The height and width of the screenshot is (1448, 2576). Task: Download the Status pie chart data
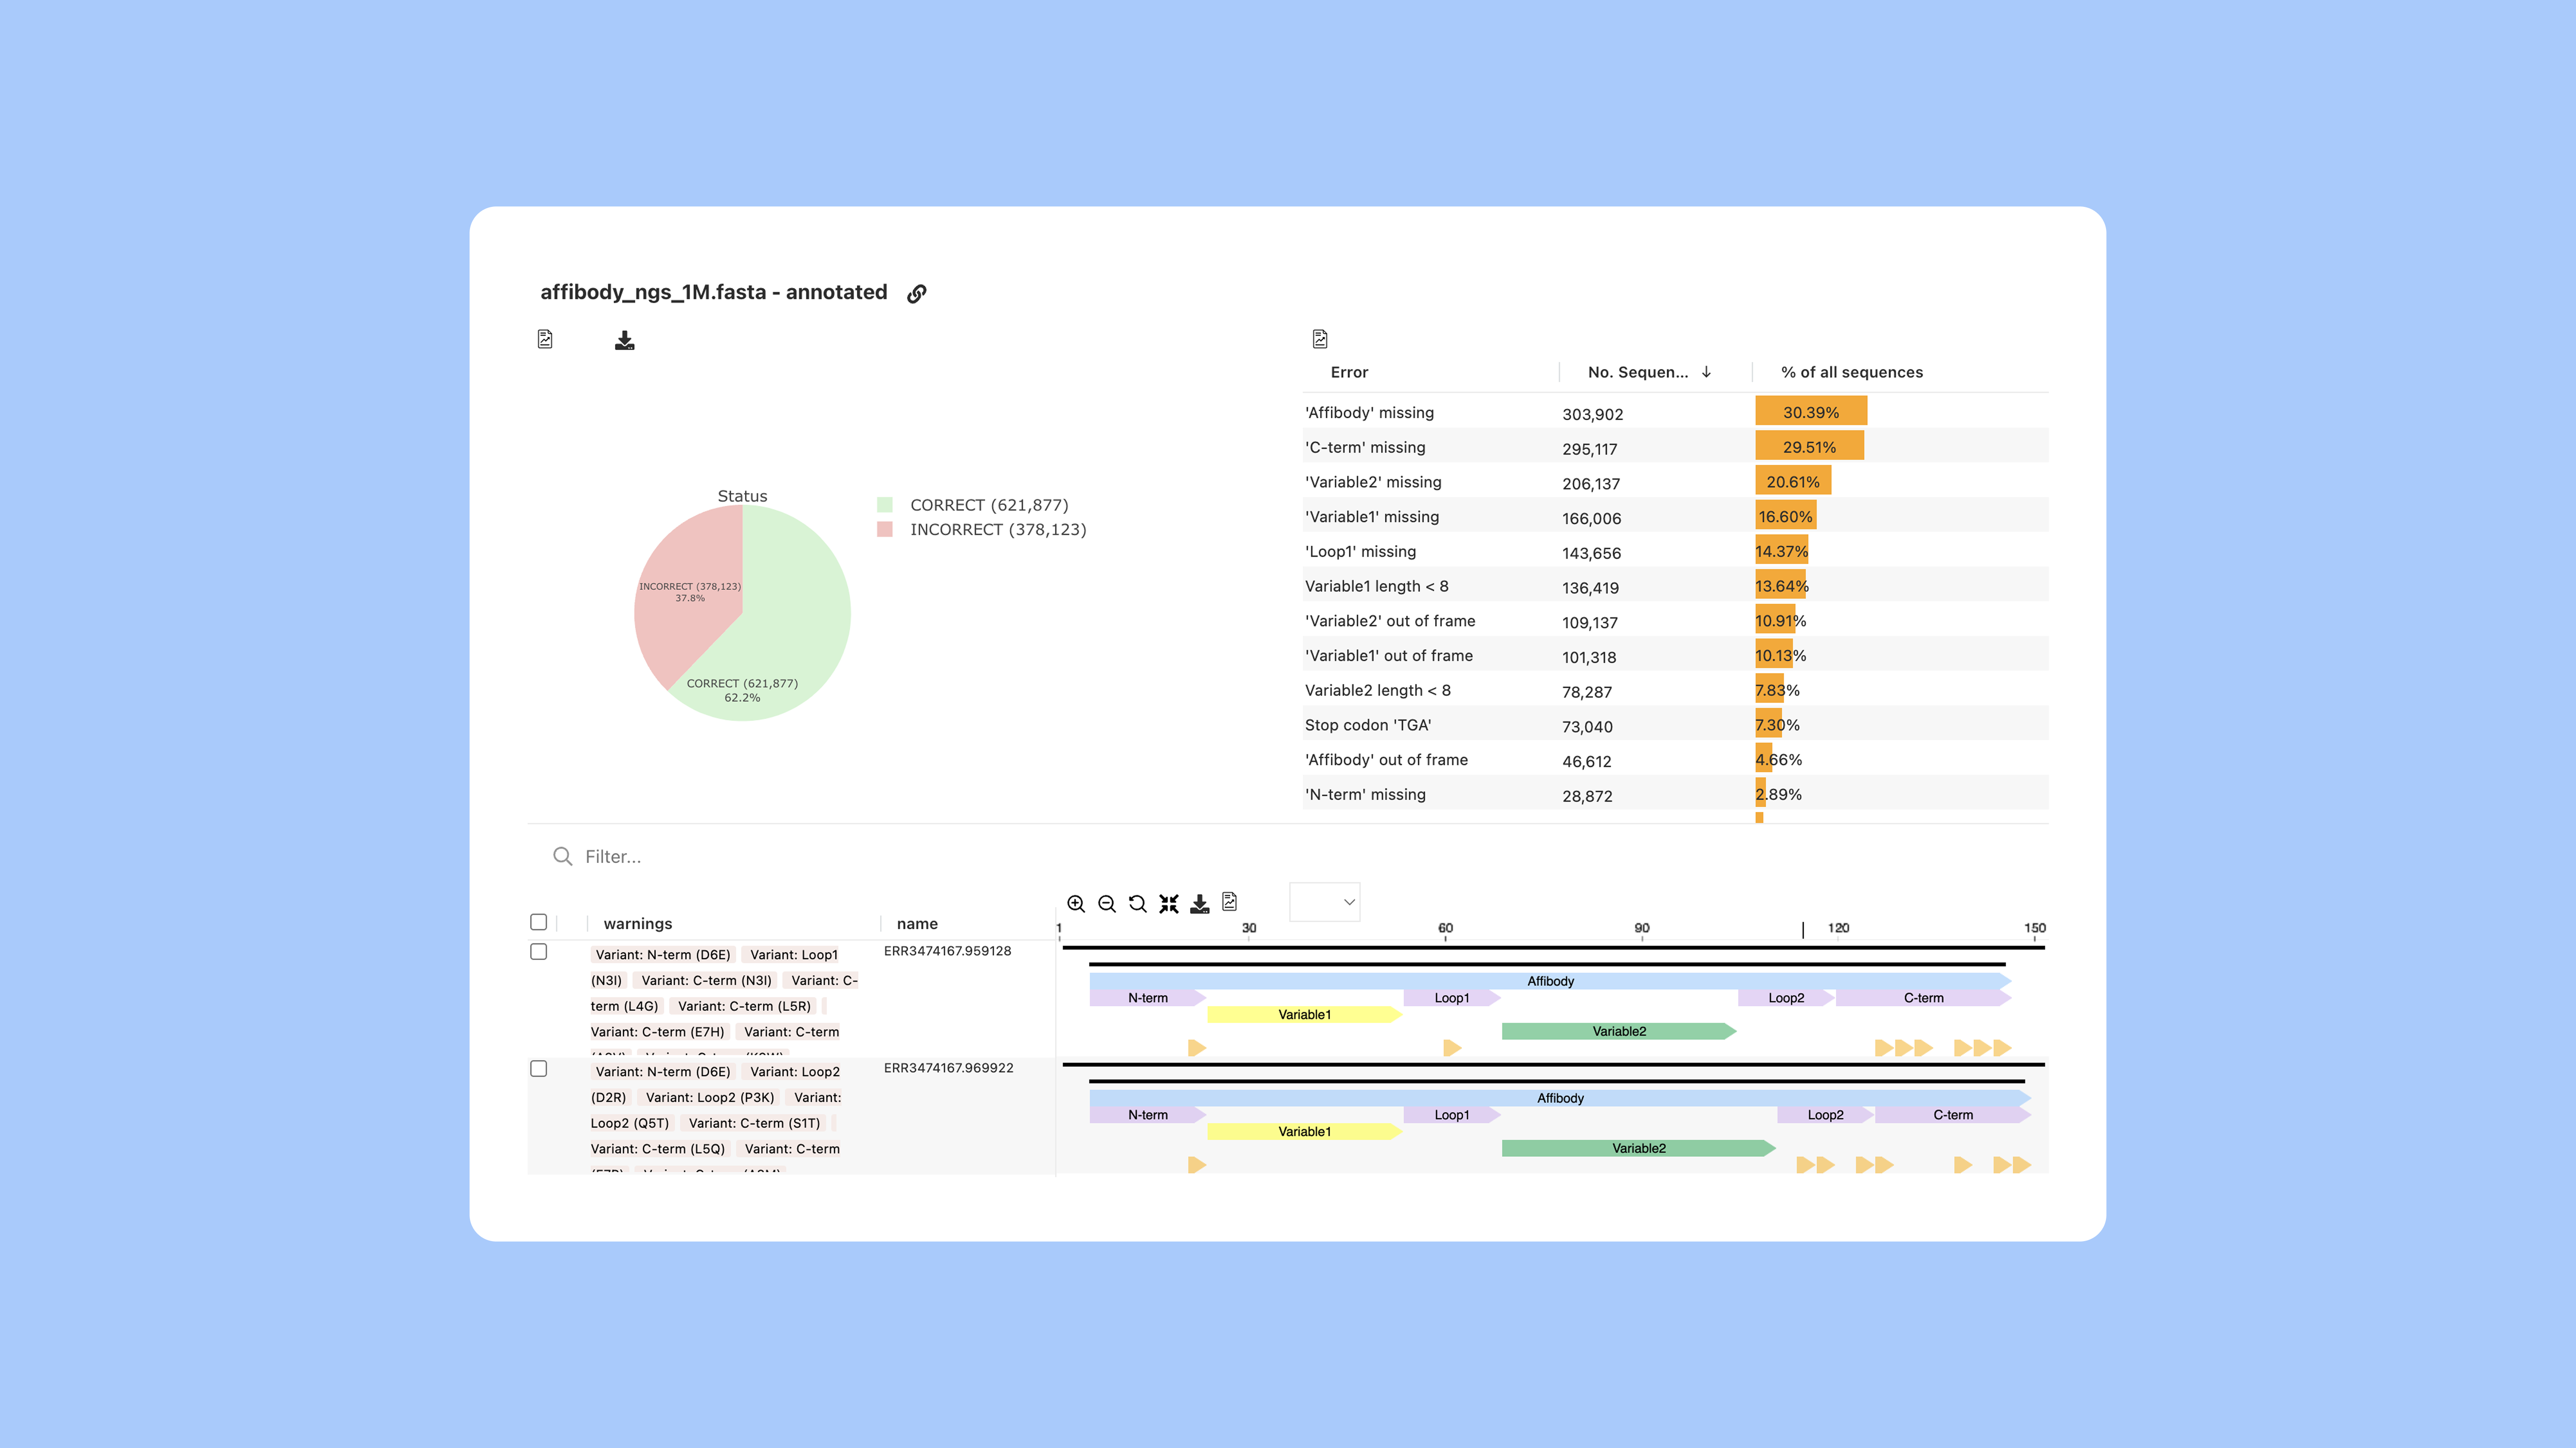click(x=625, y=341)
